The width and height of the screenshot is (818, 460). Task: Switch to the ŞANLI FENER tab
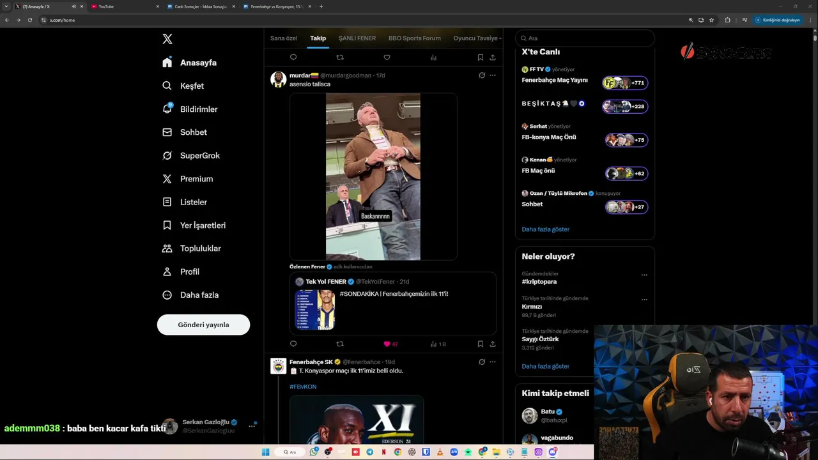point(357,38)
